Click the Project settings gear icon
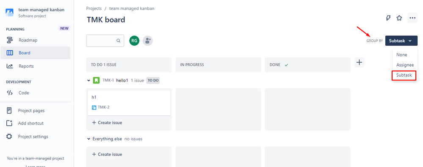 click(9, 136)
